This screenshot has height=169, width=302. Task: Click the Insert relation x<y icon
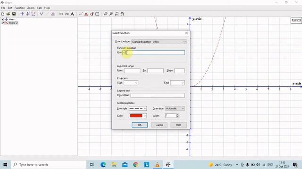coord(61,14)
